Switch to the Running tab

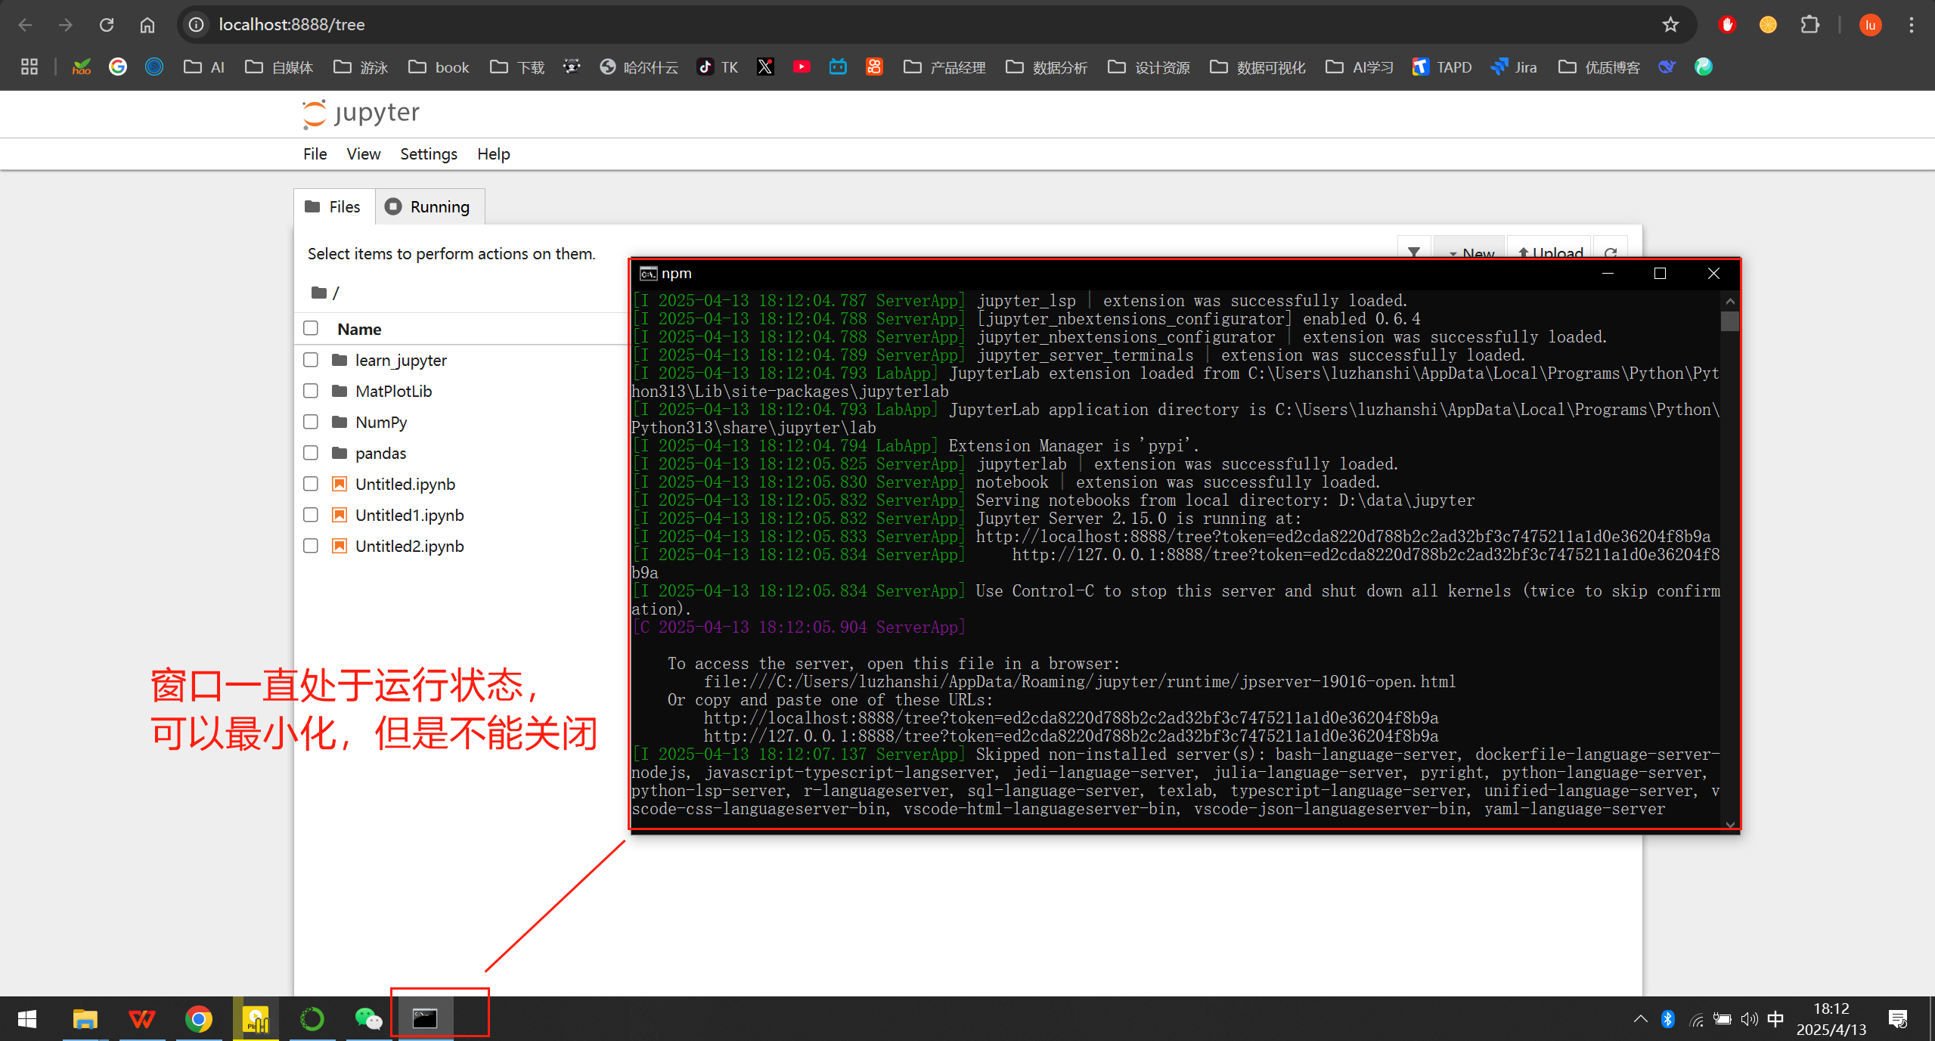429,207
